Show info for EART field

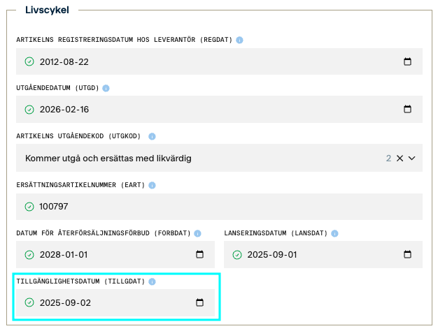click(x=152, y=185)
